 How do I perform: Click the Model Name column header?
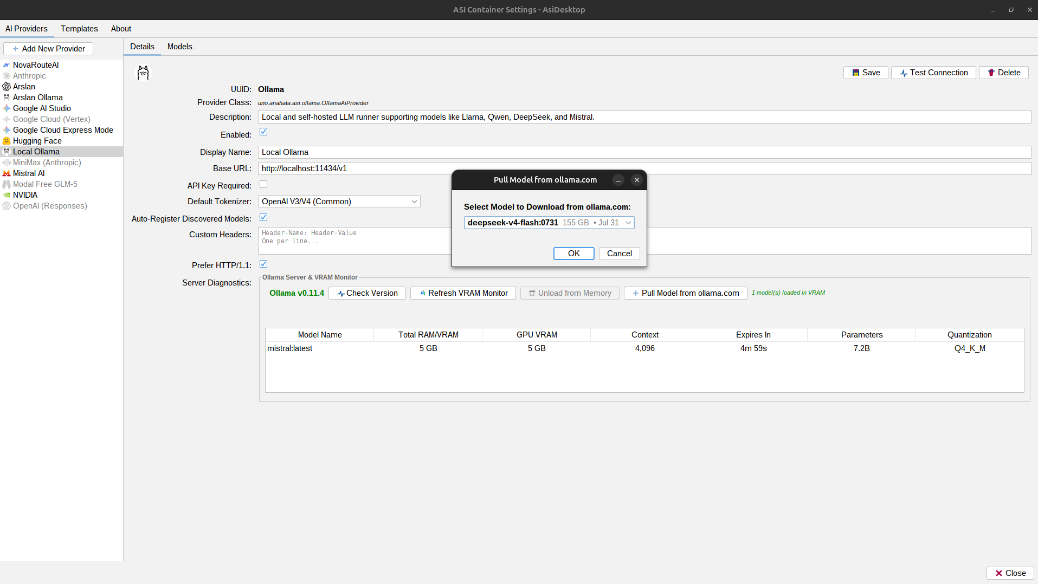pyautogui.click(x=320, y=335)
